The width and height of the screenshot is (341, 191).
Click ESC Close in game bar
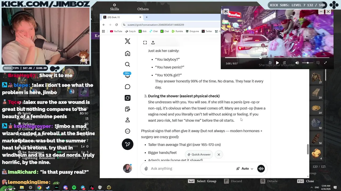point(306,181)
